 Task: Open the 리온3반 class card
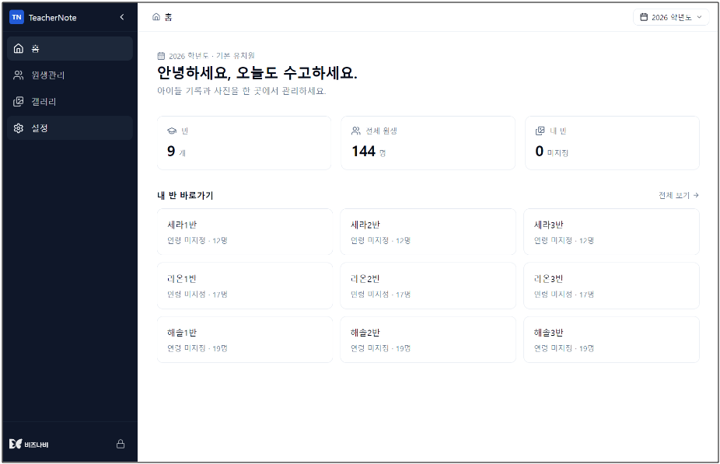tap(612, 285)
